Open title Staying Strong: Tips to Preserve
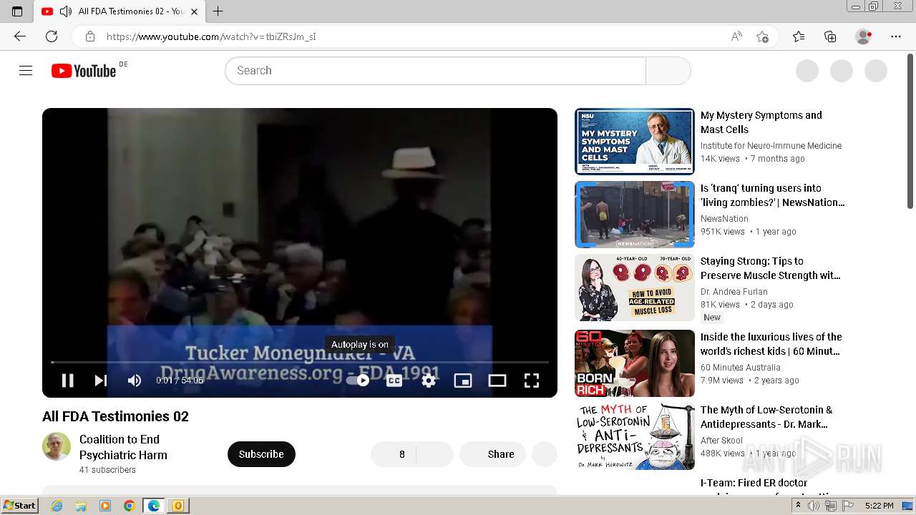The height and width of the screenshot is (515, 916). pyautogui.click(x=771, y=268)
